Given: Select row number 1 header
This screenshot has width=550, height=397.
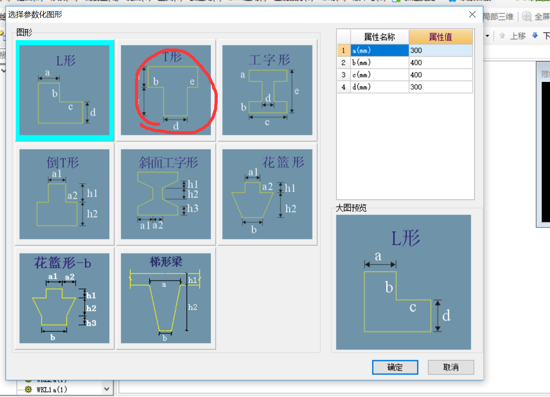Looking at the screenshot, I should coord(344,50).
